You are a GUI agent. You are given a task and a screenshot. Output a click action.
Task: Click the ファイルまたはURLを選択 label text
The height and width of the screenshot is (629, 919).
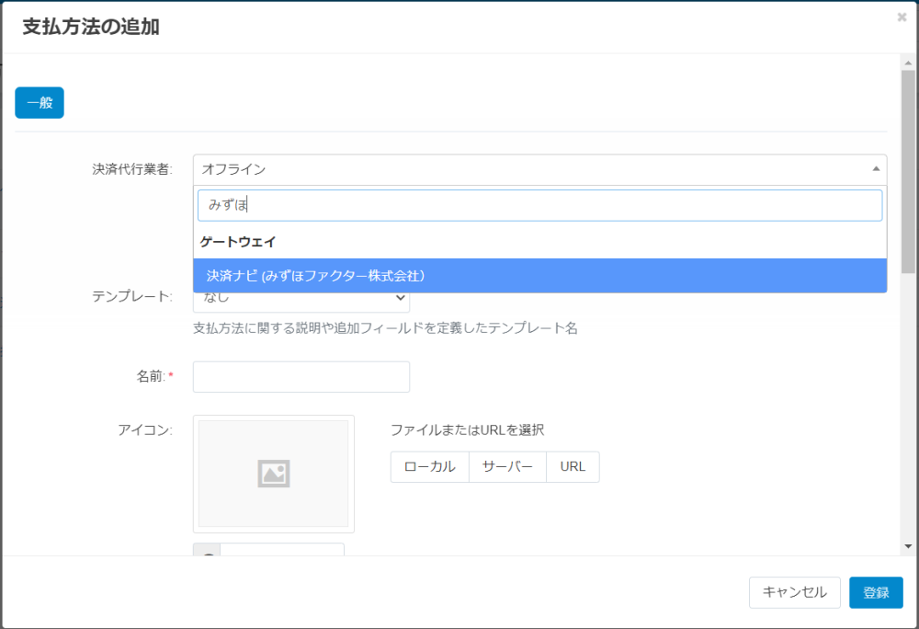pyautogui.click(x=467, y=429)
